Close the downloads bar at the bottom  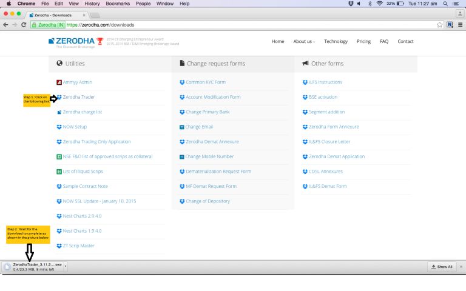461,266
